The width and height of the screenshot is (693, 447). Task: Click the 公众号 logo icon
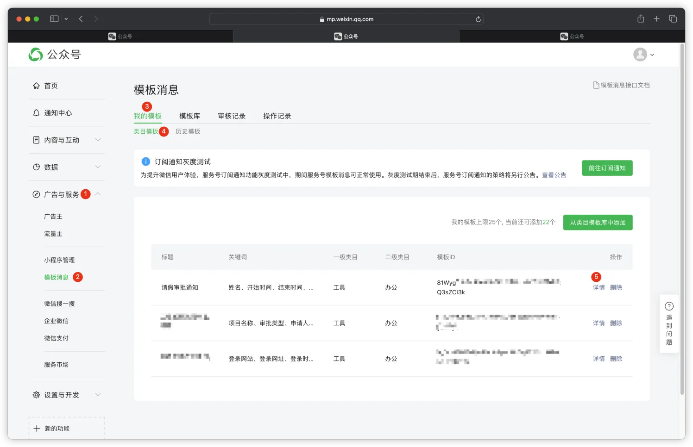pyautogui.click(x=36, y=55)
